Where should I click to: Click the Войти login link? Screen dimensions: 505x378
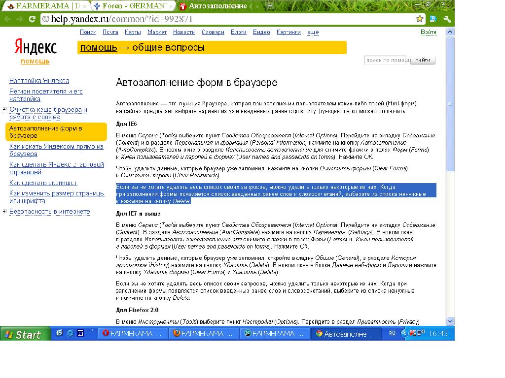[x=429, y=32]
